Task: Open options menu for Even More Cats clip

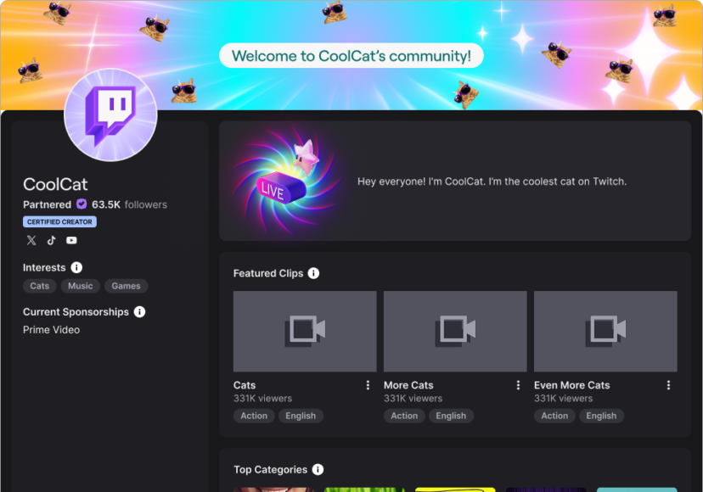Action: 668,385
